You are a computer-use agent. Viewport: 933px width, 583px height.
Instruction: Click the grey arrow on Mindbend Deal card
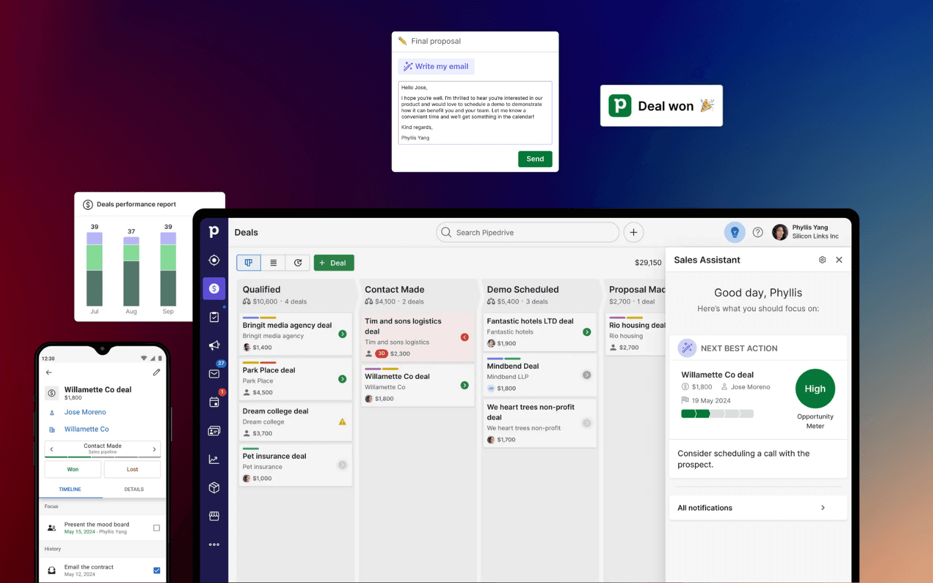tap(587, 375)
